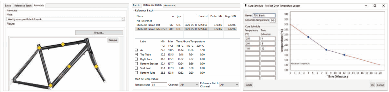Click temperature cell with 180
389x92 pixels.
click(x=252, y=48)
